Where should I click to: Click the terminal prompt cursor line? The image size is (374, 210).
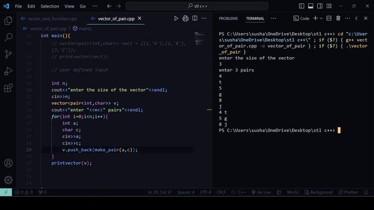pos(279,131)
